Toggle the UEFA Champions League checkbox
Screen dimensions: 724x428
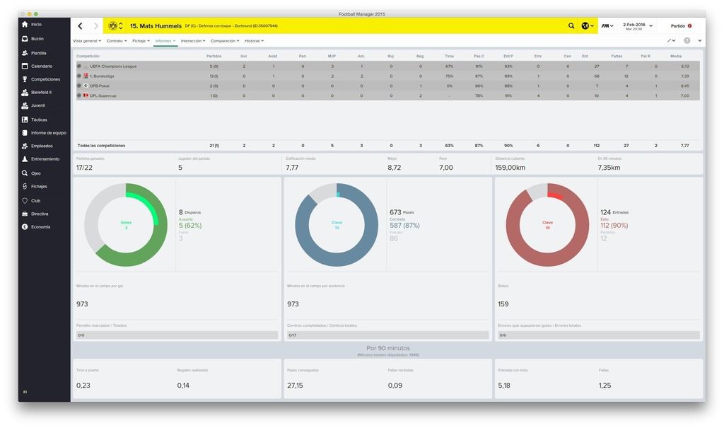click(x=79, y=66)
